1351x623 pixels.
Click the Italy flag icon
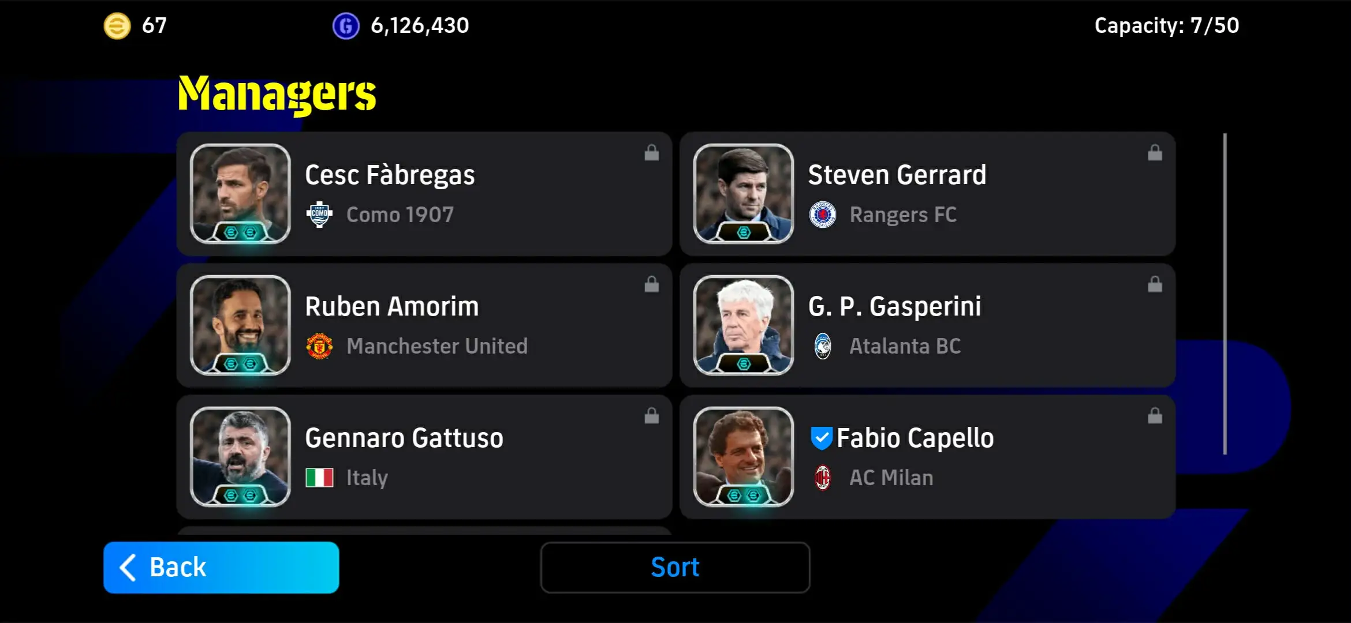click(x=319, y=478)
